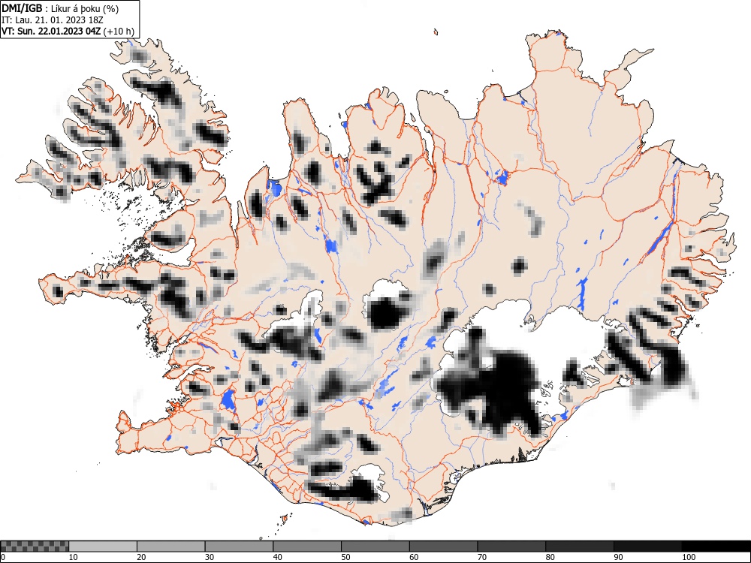Screen dimensions: 751x563
Task: Click the legend label '30'
Action: (210, 557)
